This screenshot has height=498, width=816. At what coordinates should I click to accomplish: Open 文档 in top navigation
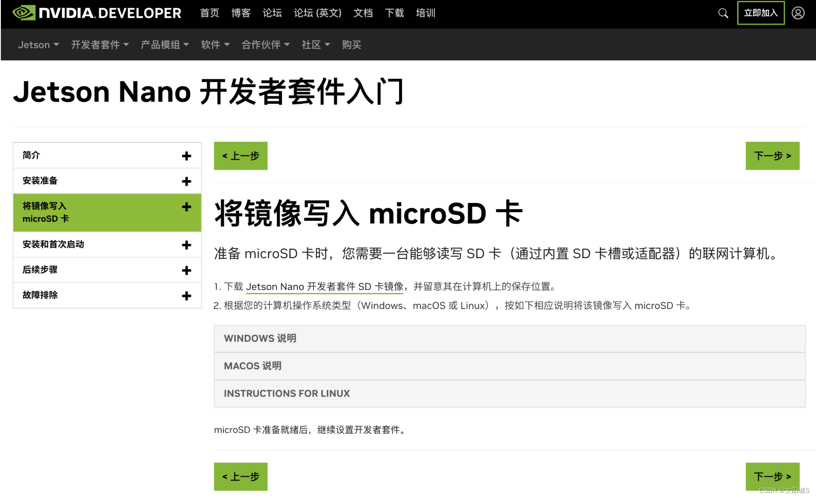click(363, 13)
